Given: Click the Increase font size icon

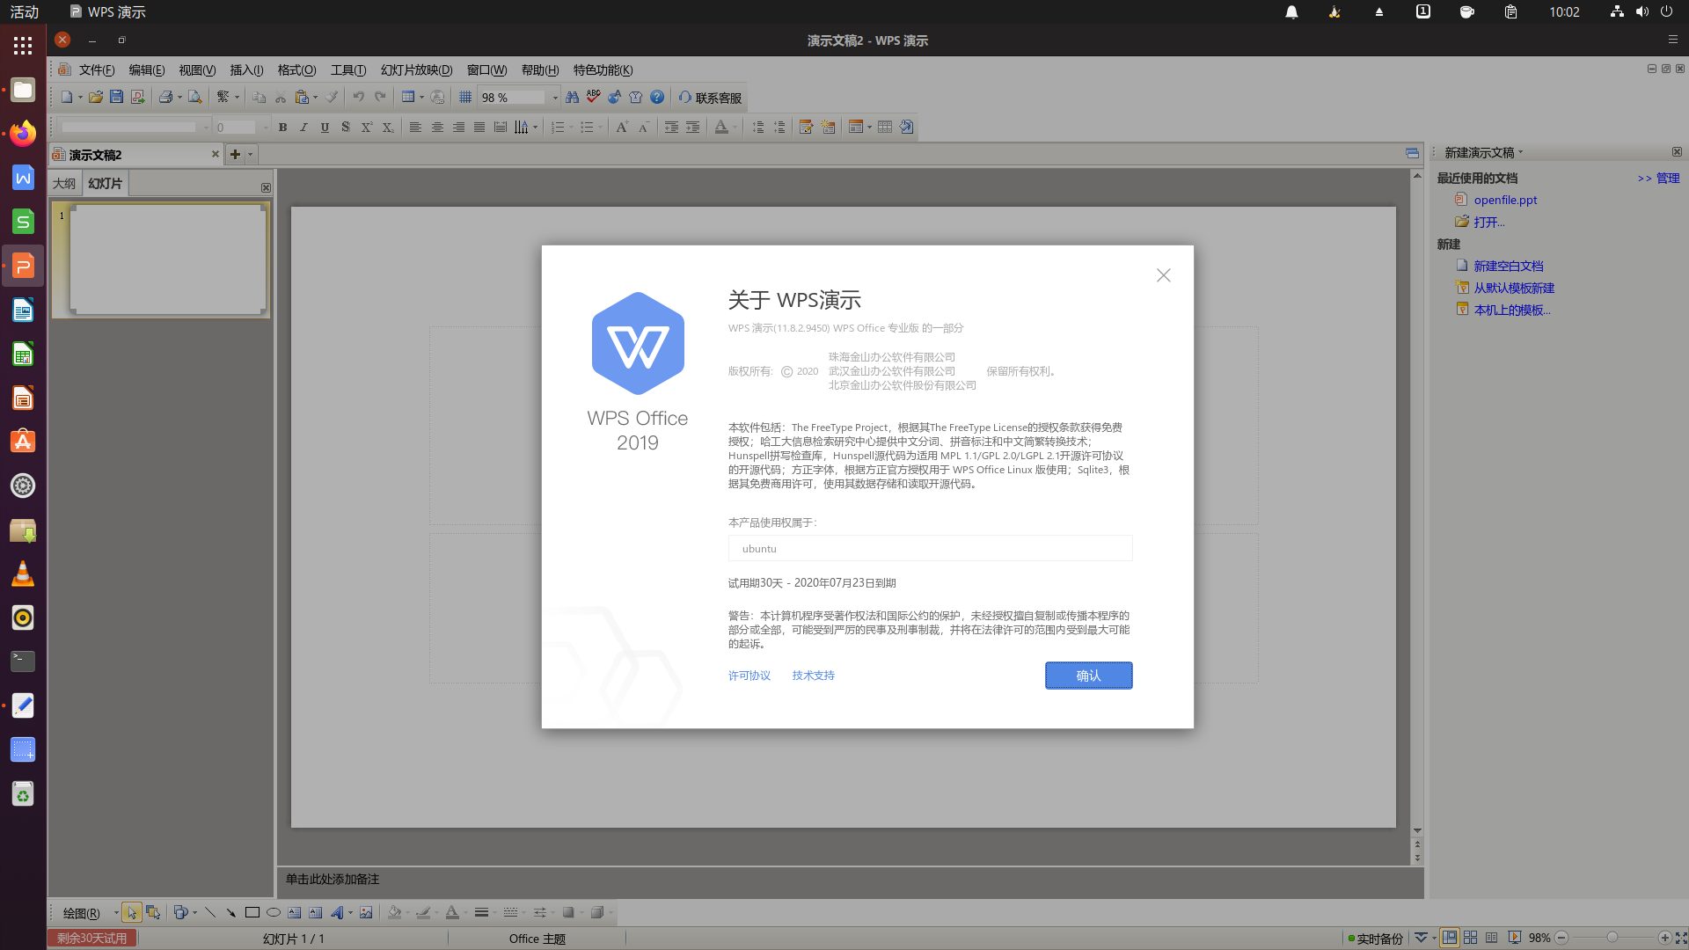Looking at the screenshot, I should coord(622,128).
